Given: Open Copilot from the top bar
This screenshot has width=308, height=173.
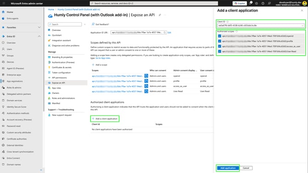Looking at the screenshot, I should (x=240, y=3).
